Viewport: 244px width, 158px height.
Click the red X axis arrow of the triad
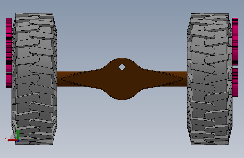tap(12, 140)
